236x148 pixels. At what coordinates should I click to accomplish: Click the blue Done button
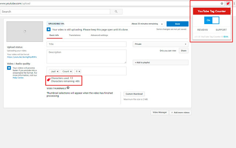[177, 24]
